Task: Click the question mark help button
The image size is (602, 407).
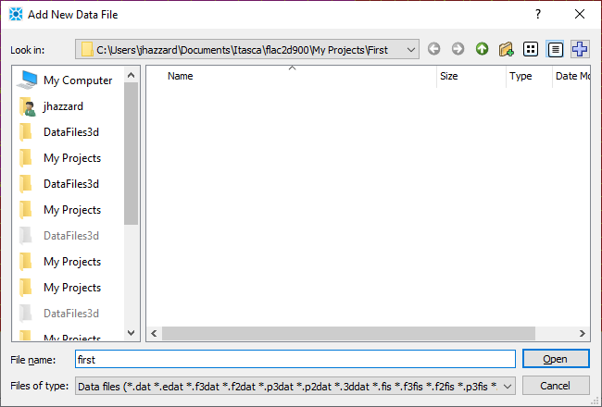Action: pyautogui.click(x=538, y=15)
